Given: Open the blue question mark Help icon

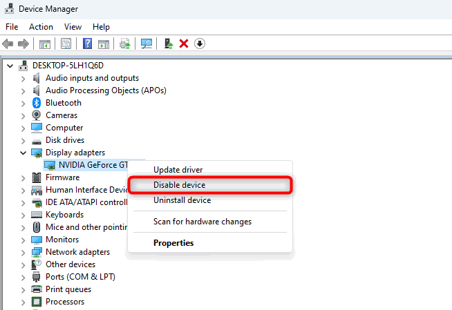Looking at the screenshot, I should coord(87,43).
